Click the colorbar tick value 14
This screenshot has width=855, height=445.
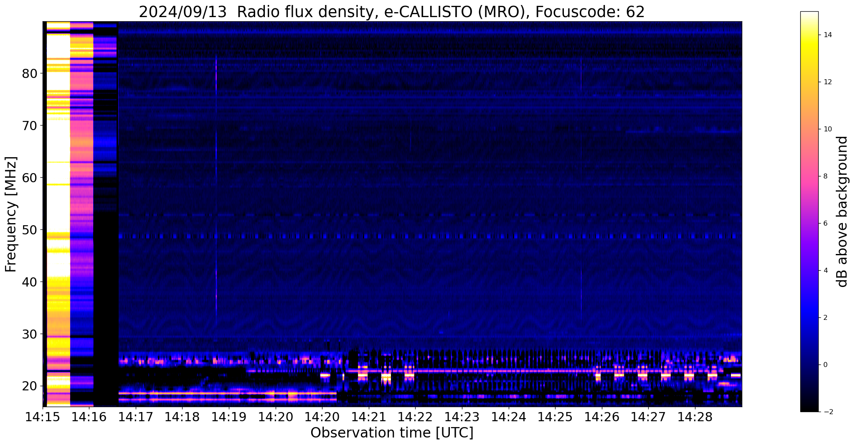(827, 35)
